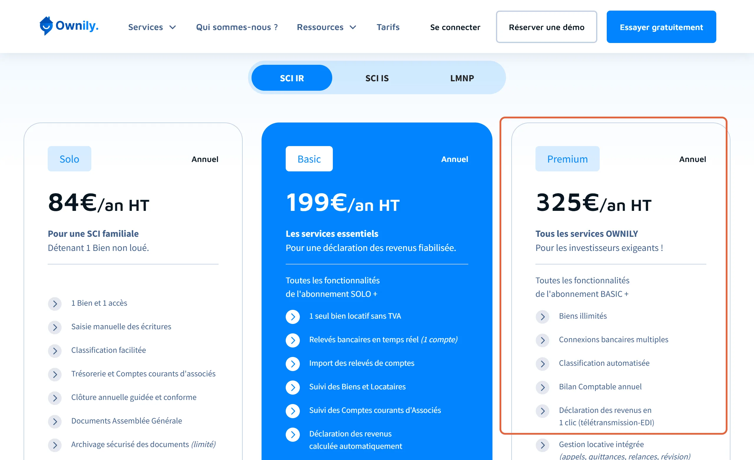Click the Annuel label on Premium card
The image size is (754, 460).
[692, 159]
